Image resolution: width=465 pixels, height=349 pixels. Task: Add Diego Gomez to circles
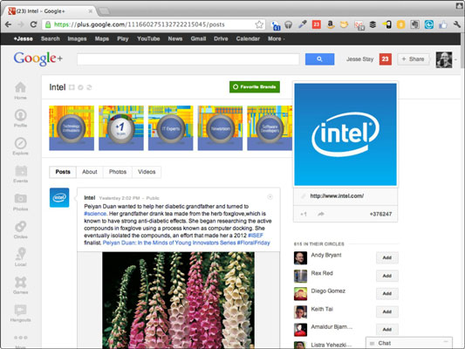tap(387, 293)
